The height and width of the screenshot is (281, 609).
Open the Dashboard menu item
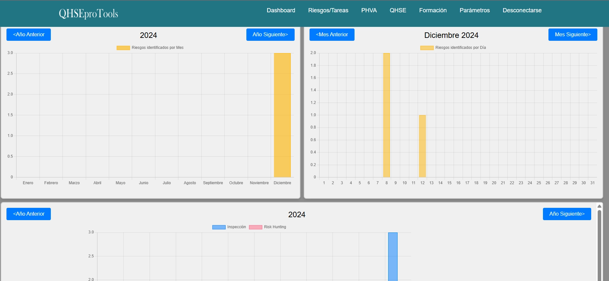tap(281, 10)
